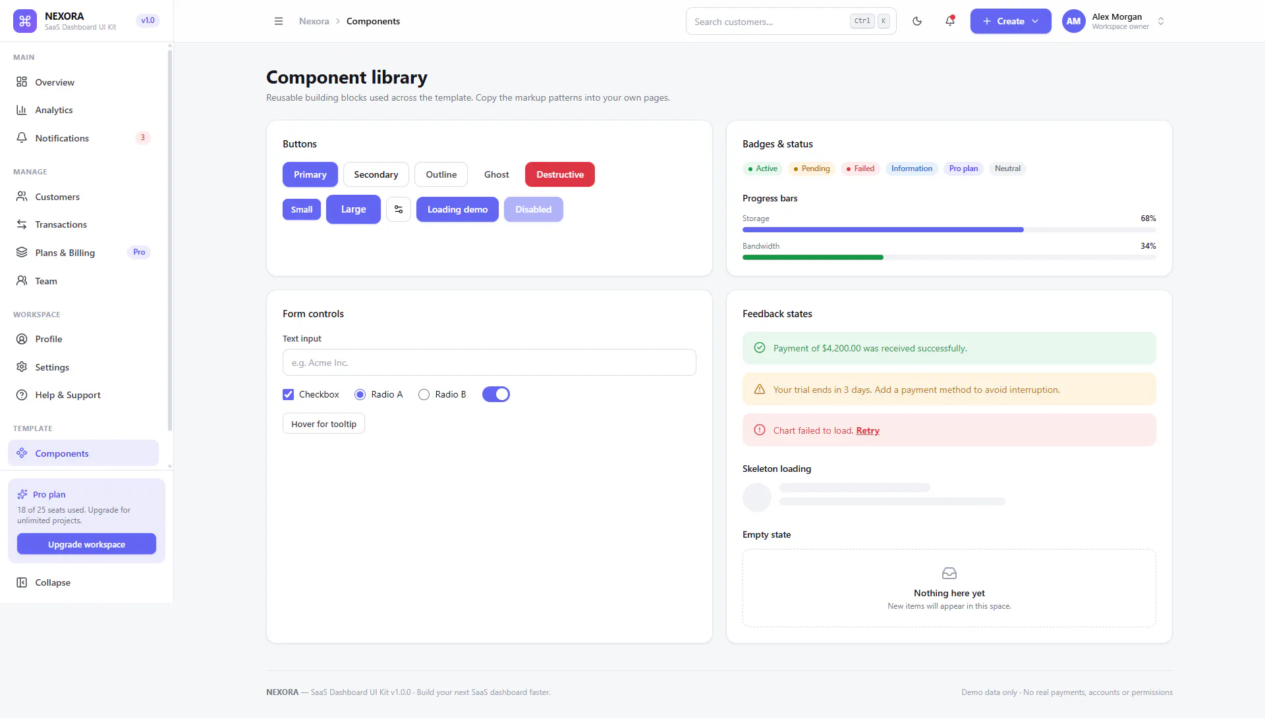Open Notifications in the sidebar

coord(83,138)
